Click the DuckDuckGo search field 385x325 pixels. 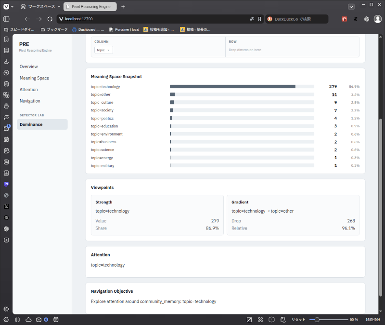(296, 19)
